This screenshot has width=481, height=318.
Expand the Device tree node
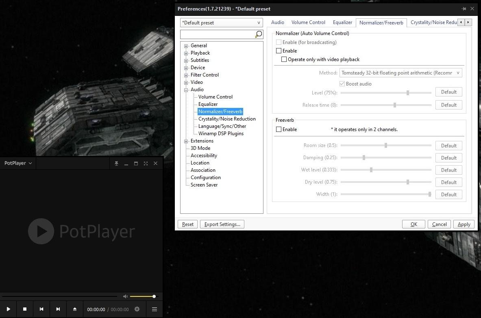[186, 68]
